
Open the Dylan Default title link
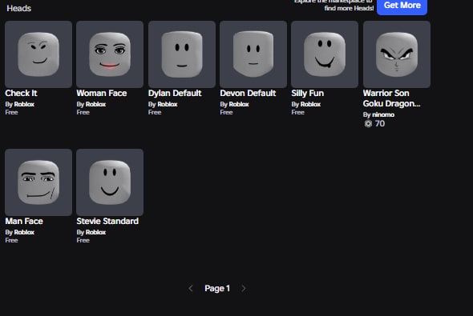pyautogui.click(x=175, y=94)
